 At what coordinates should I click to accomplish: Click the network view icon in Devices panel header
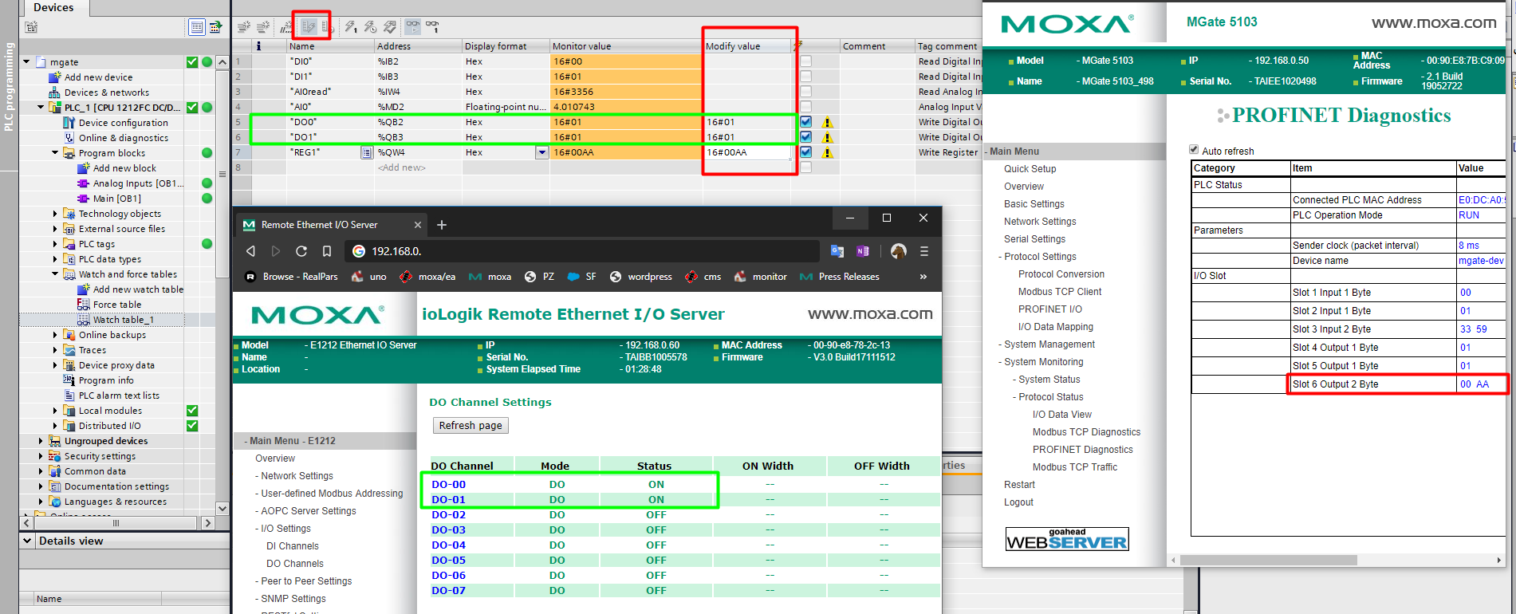(215, 27)
